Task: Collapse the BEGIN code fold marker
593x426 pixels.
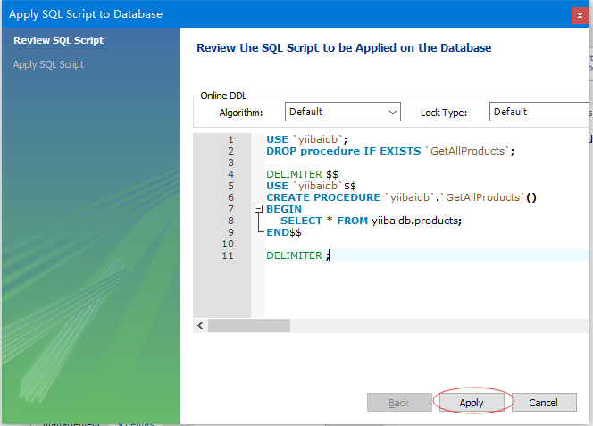Action: (258, 208)
